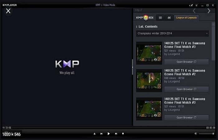The height and width of the screenshot is (140, 218).
Task: Go back using the left arrow by address bar
Action: click(194, 11)
